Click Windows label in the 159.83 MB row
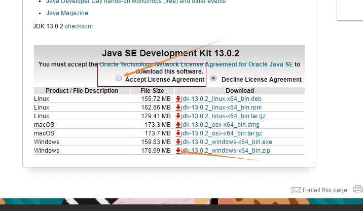 click(x=47, y=142)
